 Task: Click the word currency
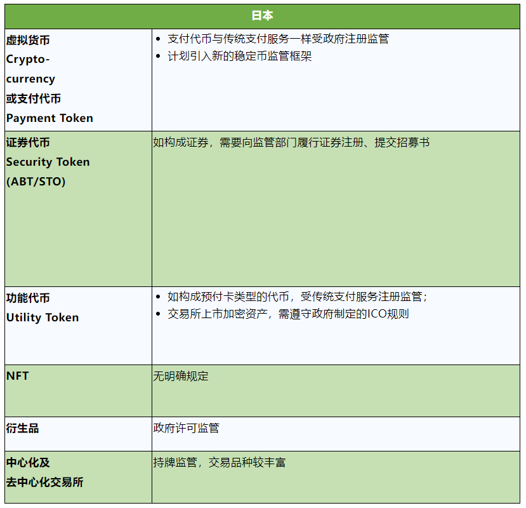point(30,79)
